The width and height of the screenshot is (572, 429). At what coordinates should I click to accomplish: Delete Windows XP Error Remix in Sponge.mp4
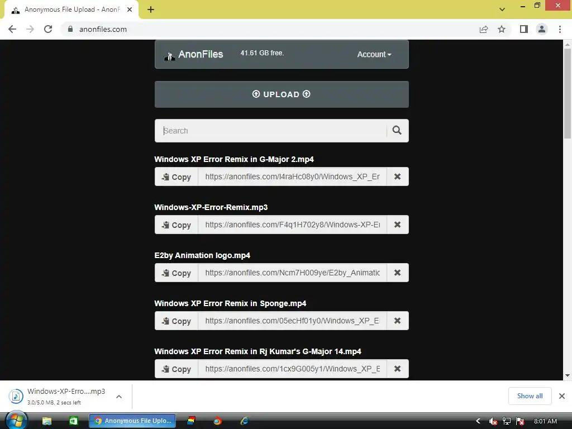tap(398, 321)
